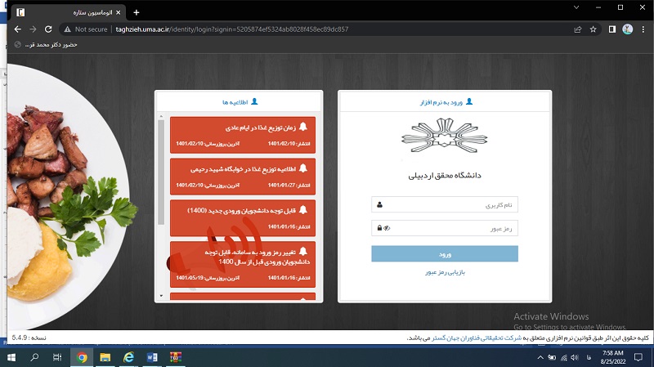The height and width of the screenshot is (367, 654).
Task: Click the اطلاعیه ها panel header
Action: [x=240, y=101]
